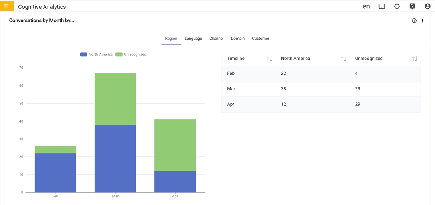Select the Domain tab
435x205 pixels.
pos(237,39)
